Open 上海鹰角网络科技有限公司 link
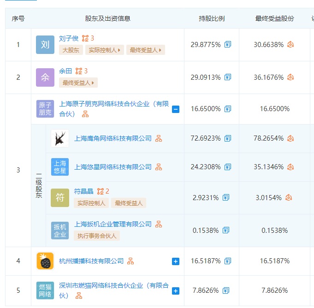Image resolution: width=314 pixels, height=308 pixels. pyautogui.click(x=113, y=138)
